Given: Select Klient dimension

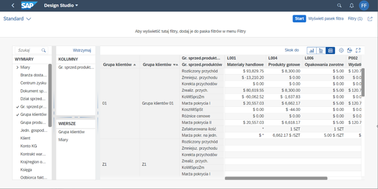Looking at the screenshot, I should pos(25,138).
